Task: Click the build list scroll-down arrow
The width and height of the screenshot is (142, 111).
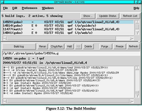Action: click(137, 33)
